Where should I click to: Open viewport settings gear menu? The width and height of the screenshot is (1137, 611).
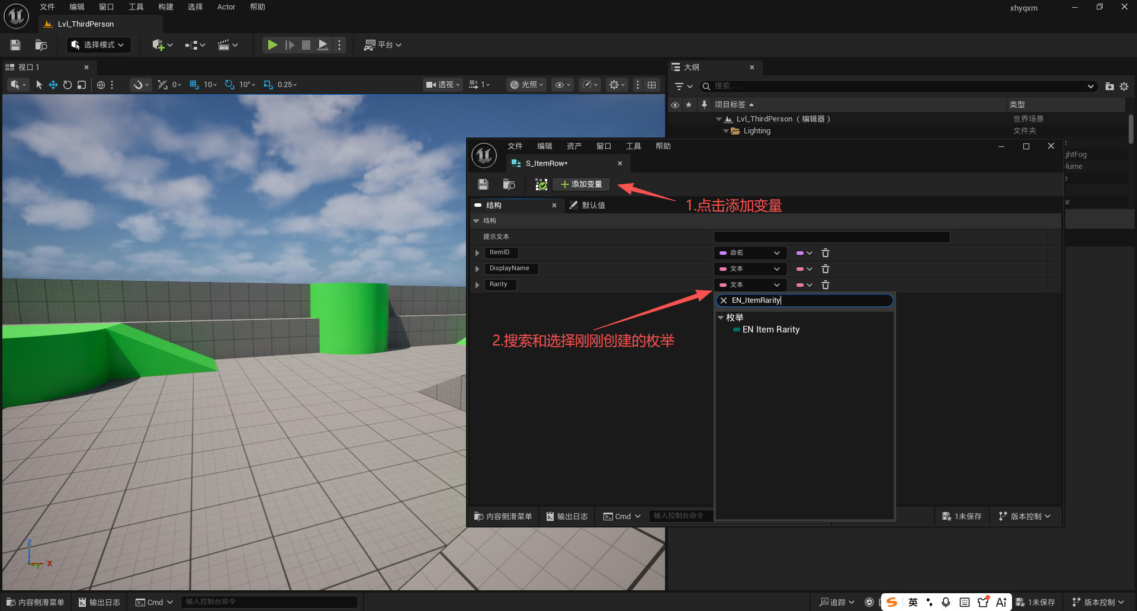tap(617, 85)
